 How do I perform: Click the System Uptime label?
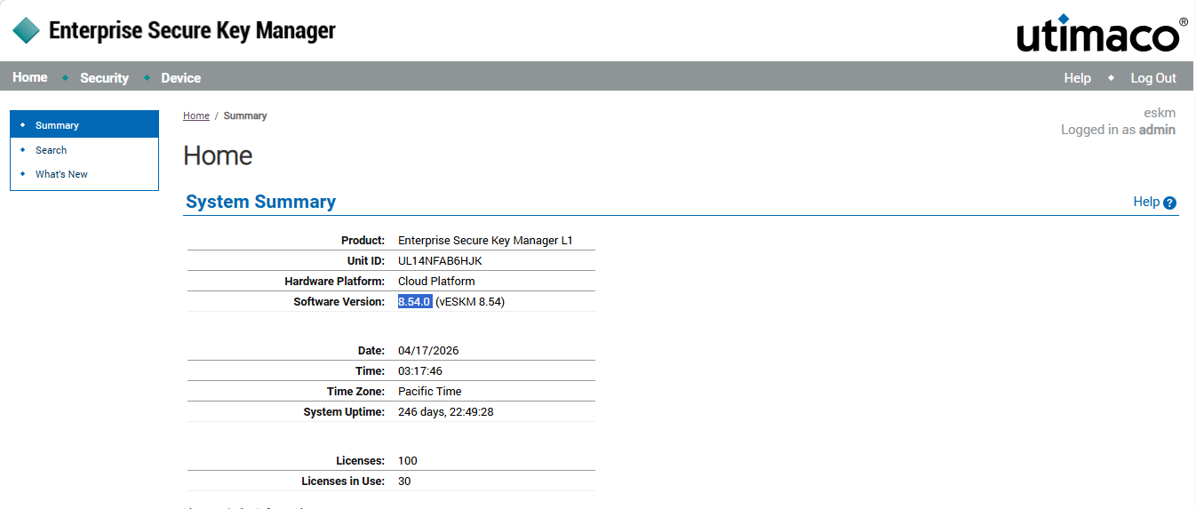click(345, 412)
